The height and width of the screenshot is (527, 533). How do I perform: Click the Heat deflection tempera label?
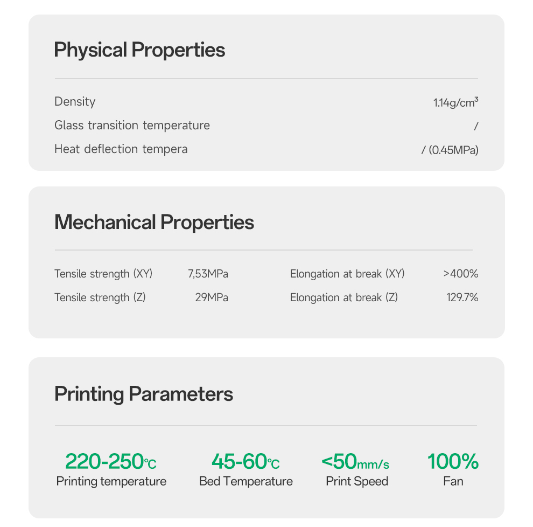[121, 149]
